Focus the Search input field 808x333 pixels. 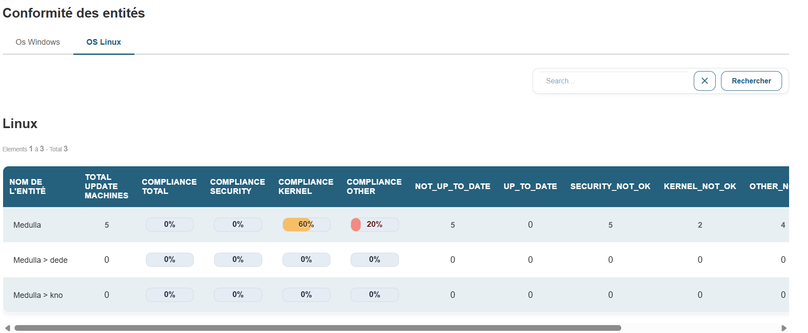click(614, 81)
